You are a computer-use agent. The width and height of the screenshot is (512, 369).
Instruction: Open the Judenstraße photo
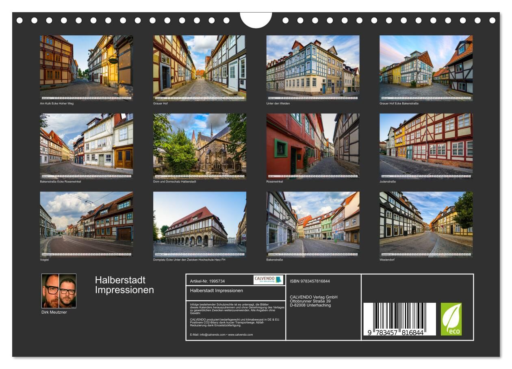(426, 145)
